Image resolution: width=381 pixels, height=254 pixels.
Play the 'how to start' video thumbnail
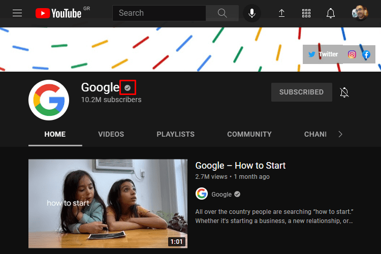pos(108,203)
